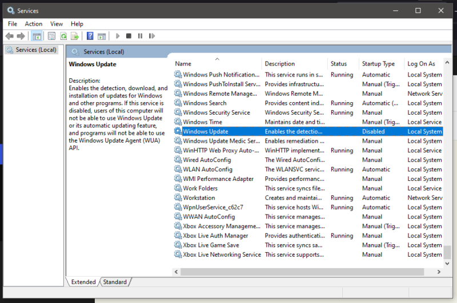Click the horizontal scrollbar thumb

pyautogui.click(x=302, y=272)
